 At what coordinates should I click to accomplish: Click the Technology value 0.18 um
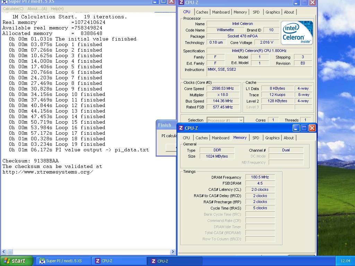[x=216, y=42]
